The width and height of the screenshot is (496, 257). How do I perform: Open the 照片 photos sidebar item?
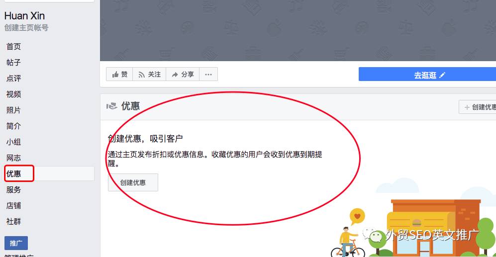tap(13, 110)
